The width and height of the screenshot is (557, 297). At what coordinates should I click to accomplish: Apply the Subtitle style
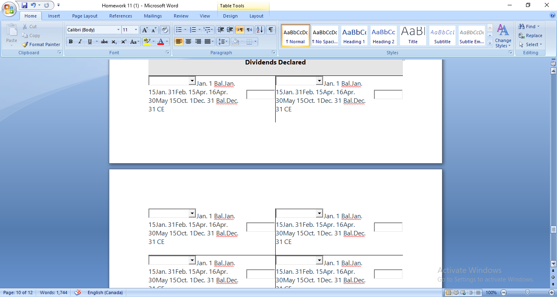(442, 35)
